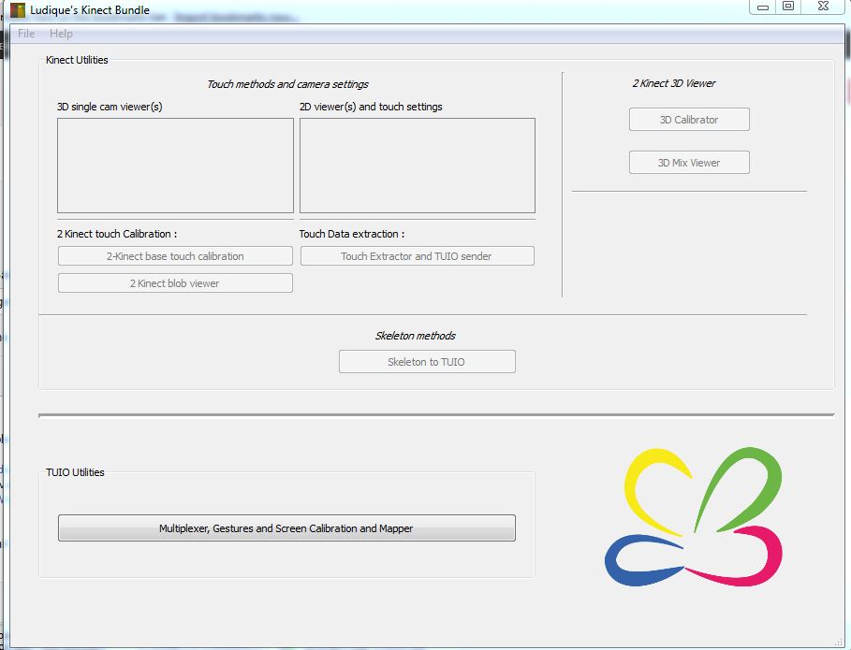Image resolution: width=851 pixels, height=650 pixels.
Task: Click the 'Kinect Utilities' group label
Action: coord(77,60)
